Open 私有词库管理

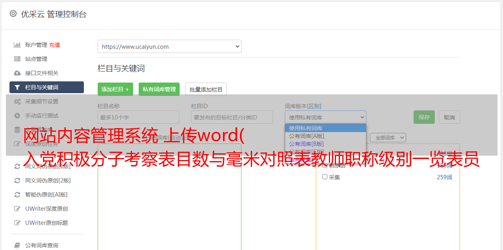(x=159, y=89)
